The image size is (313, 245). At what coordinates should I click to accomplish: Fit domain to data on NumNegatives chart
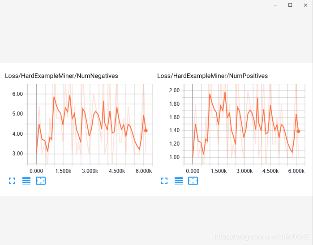pos(41,181)
